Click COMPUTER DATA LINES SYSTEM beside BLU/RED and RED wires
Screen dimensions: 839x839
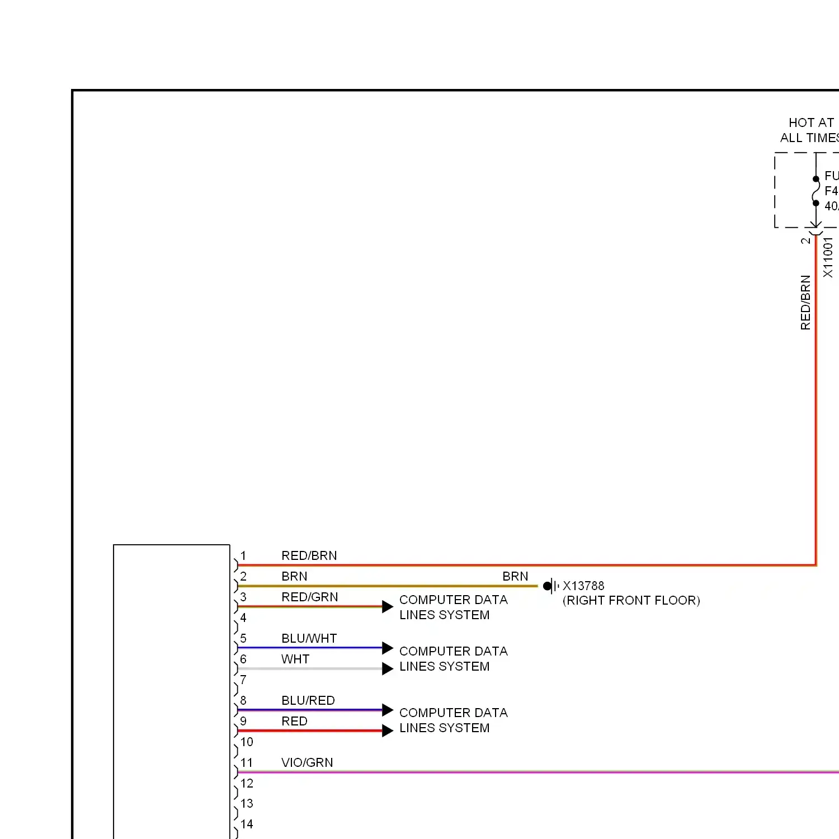pos(454,720)
